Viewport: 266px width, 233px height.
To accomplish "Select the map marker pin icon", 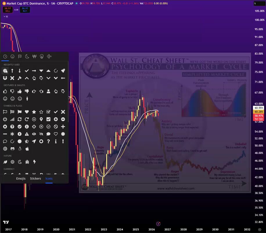I will click(41, 119).
